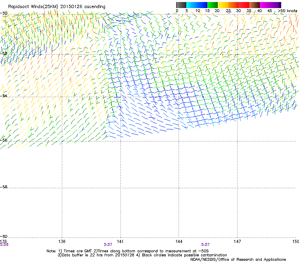Click the legend label '10'
This screenshot has height=262, width=299.
pyautogui.click(x=198, y=11)
